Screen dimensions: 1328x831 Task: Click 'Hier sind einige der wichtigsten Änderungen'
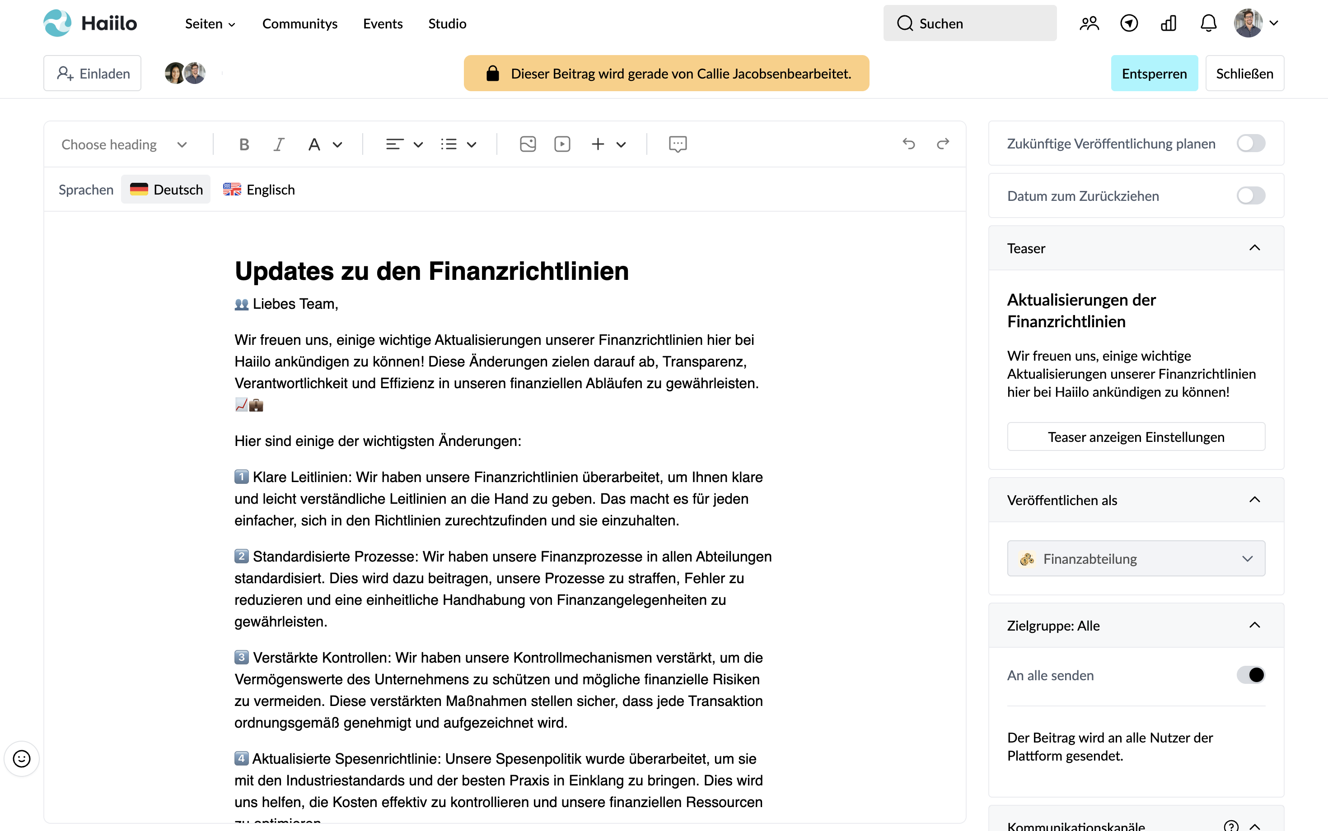(378, 441)
